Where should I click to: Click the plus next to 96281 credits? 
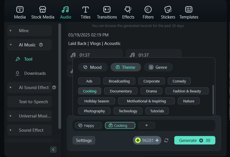click(157, 141)
